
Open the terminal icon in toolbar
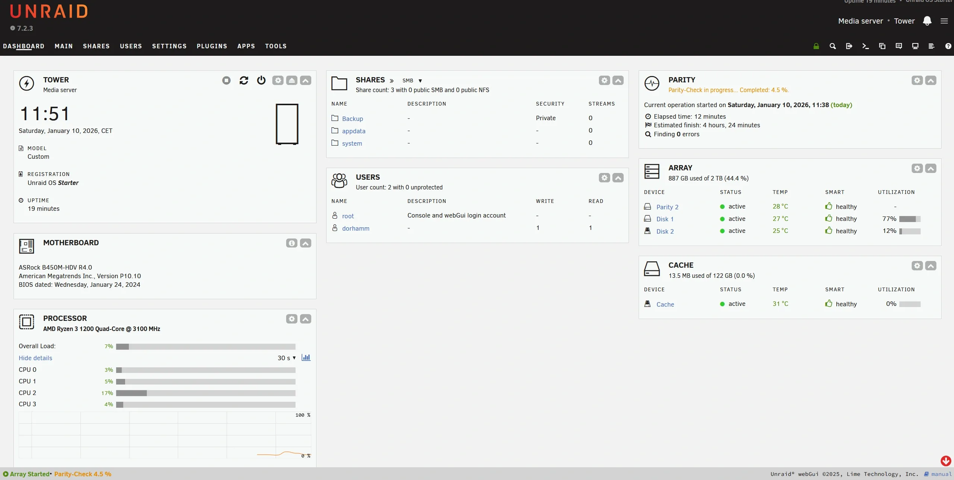click(866, 46)
